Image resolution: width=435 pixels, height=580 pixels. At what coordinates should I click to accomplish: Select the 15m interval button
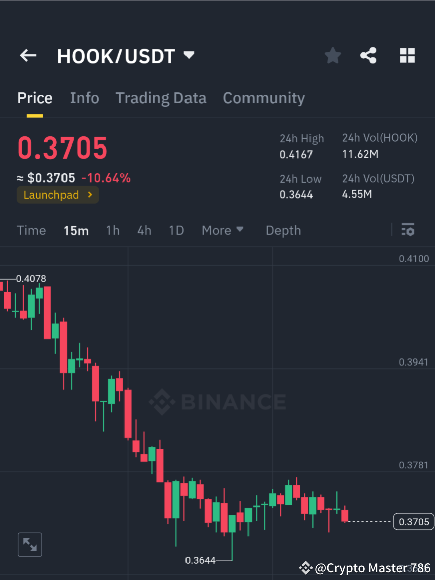click(x=76, y=230)
